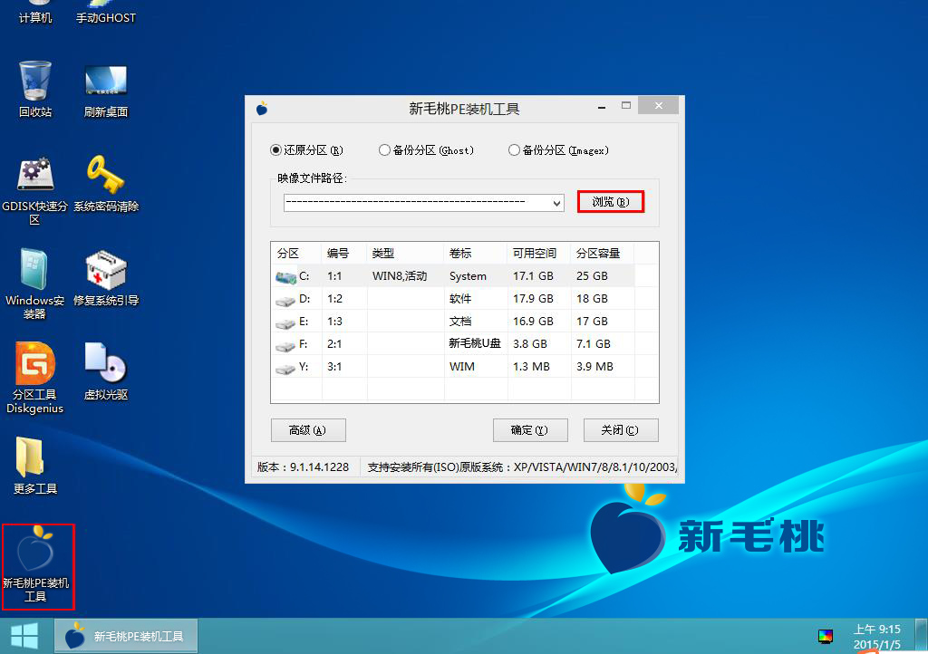
Task: Confirm with the 确定(Y) button
Action: (x=529, y=430)
